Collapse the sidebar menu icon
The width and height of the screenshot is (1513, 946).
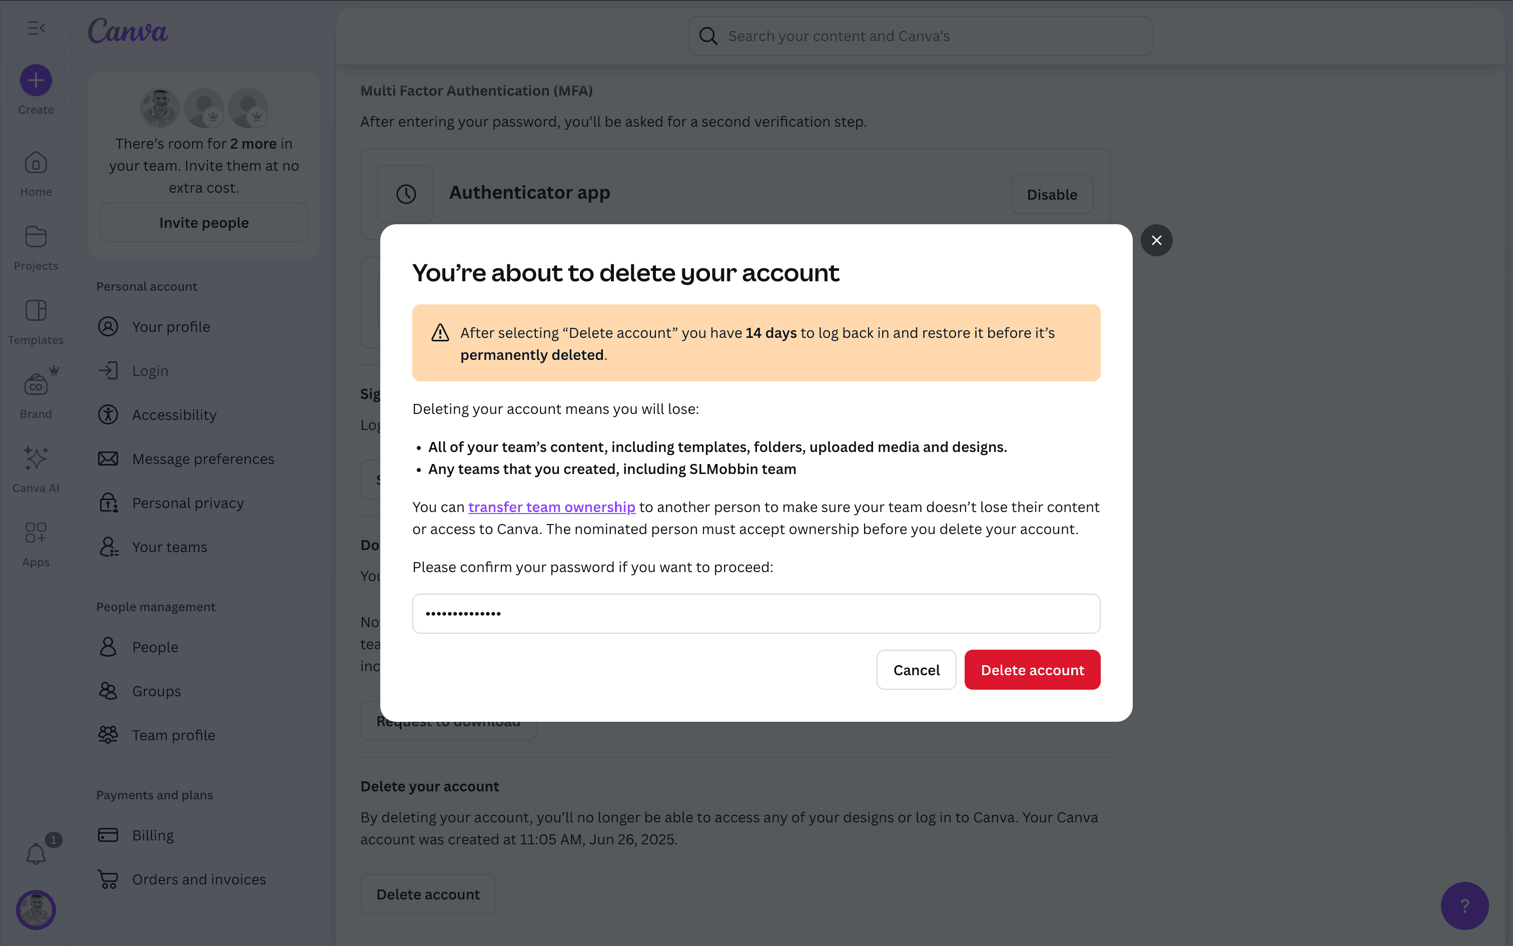(36, 28)
